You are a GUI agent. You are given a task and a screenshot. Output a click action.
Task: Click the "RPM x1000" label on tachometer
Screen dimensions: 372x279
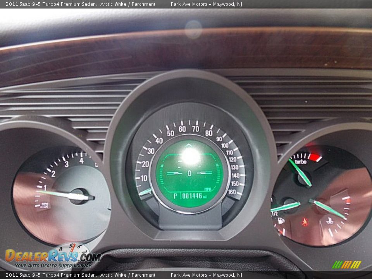click(44, 205)
